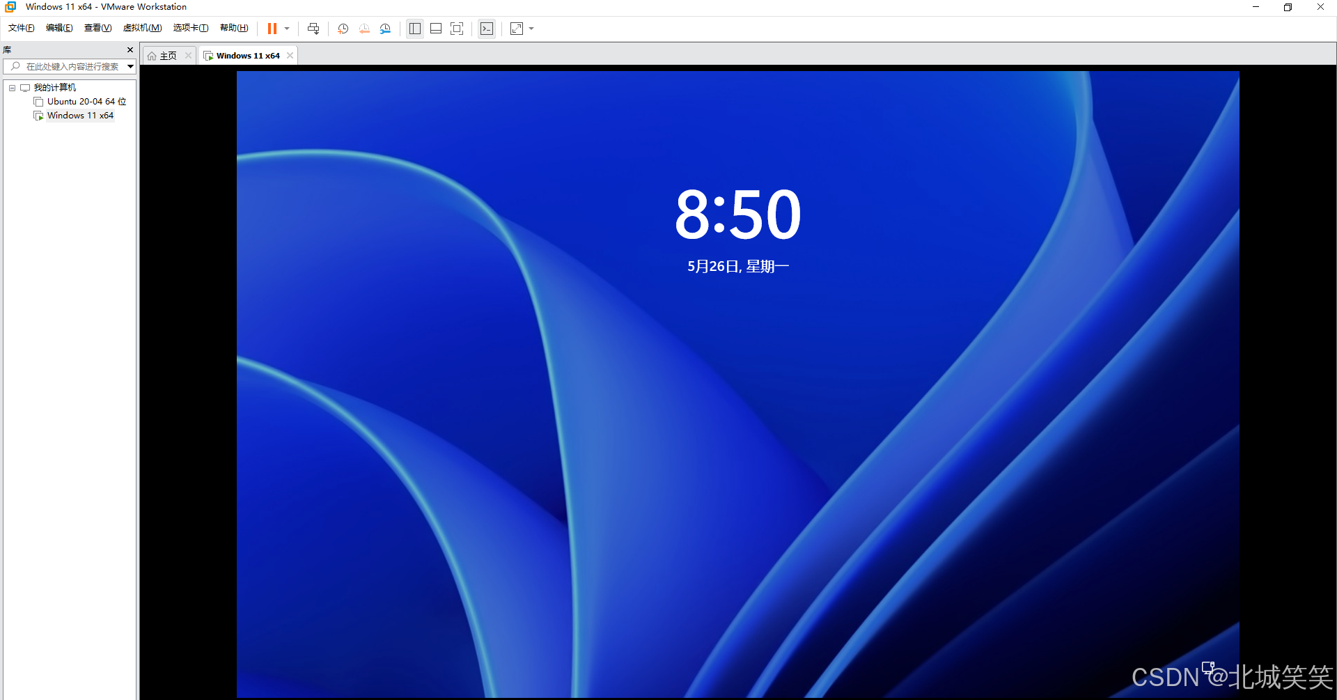Open the stretch display dropdown arrow
The image size is (1337, 700).
pos(531,29)
